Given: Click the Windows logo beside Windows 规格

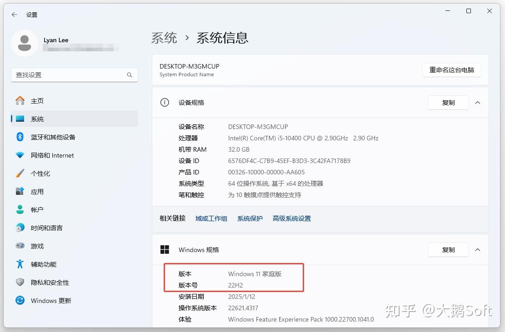Looking at the screenshot, I should click(x=165, y=250).
